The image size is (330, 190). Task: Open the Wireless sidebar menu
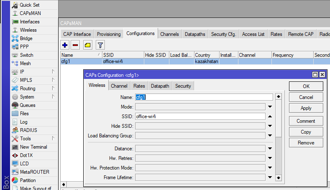tap(28, 30)
